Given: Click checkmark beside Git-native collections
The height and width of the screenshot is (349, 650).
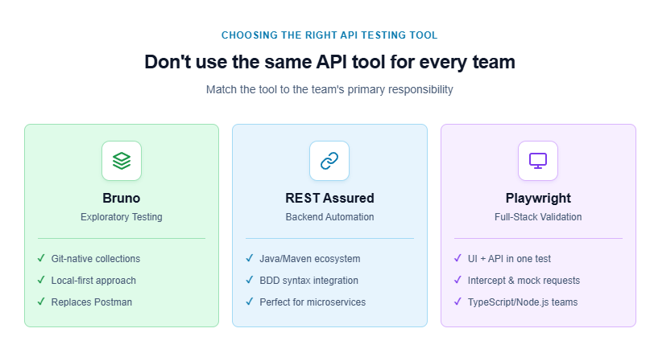Looking at the screenshot, I should [x=41, y=258].
